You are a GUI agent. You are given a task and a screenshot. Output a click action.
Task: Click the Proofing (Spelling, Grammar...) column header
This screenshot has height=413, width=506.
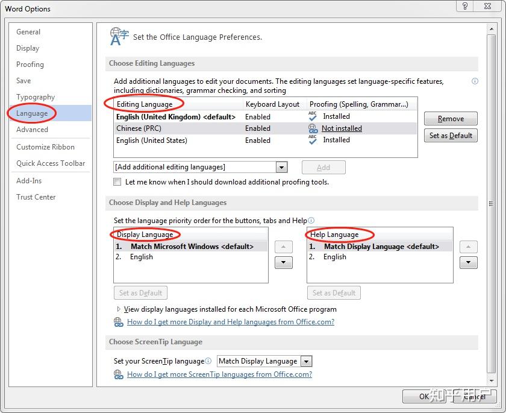coord(362,104)
